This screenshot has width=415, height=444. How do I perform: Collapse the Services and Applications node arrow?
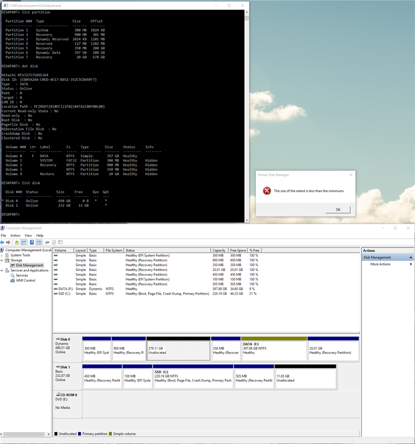coord(2,271)
